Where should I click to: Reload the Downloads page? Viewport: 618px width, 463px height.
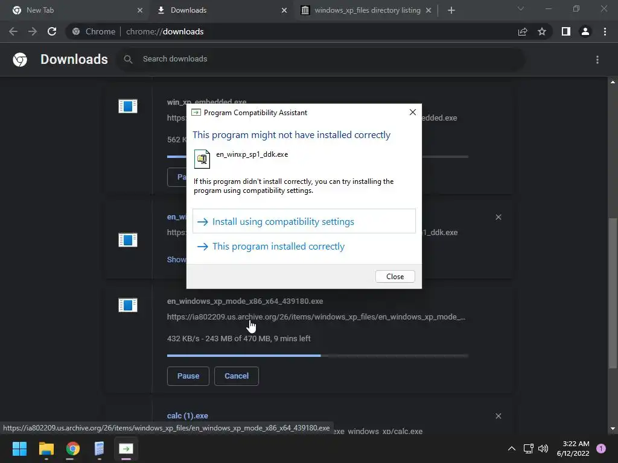(x=52, y=31)
